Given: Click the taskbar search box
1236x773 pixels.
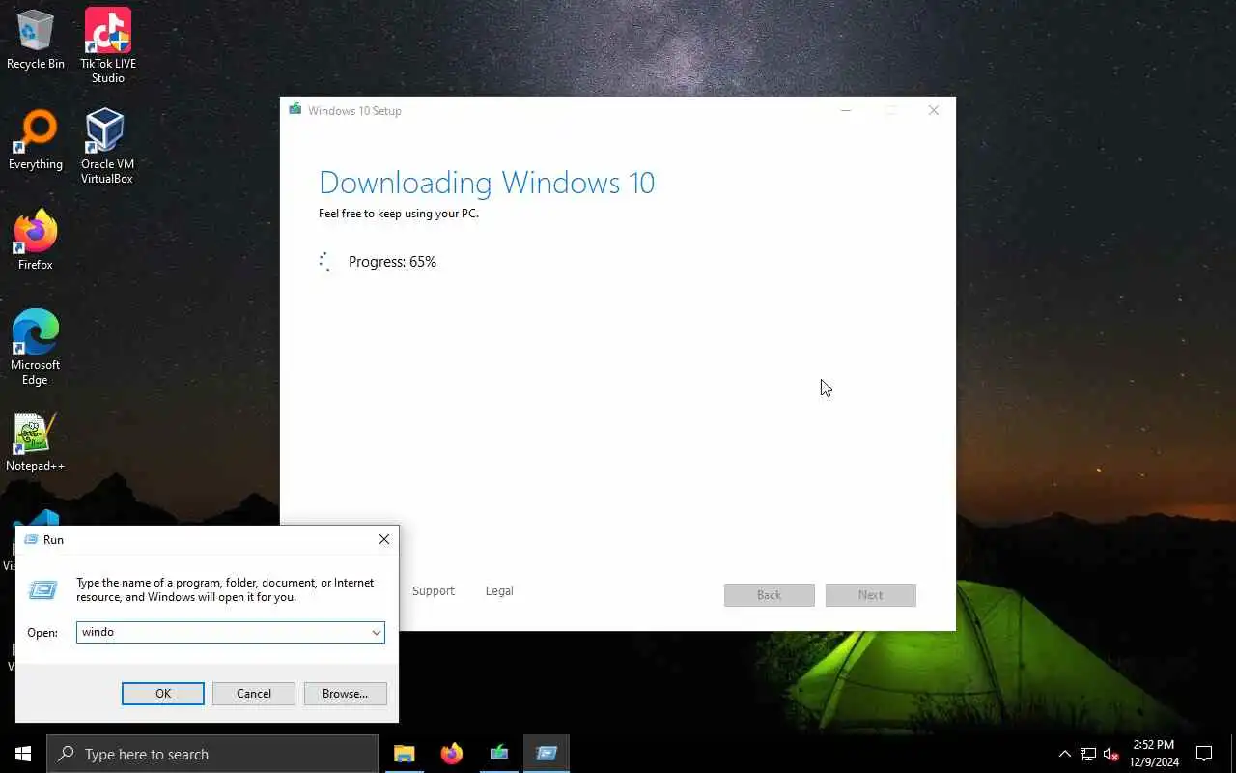Looking at the screenshot, I should pos(212,754).
